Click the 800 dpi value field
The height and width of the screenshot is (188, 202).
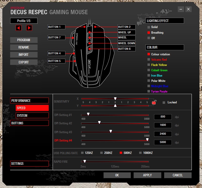click(x=163, y=117)
